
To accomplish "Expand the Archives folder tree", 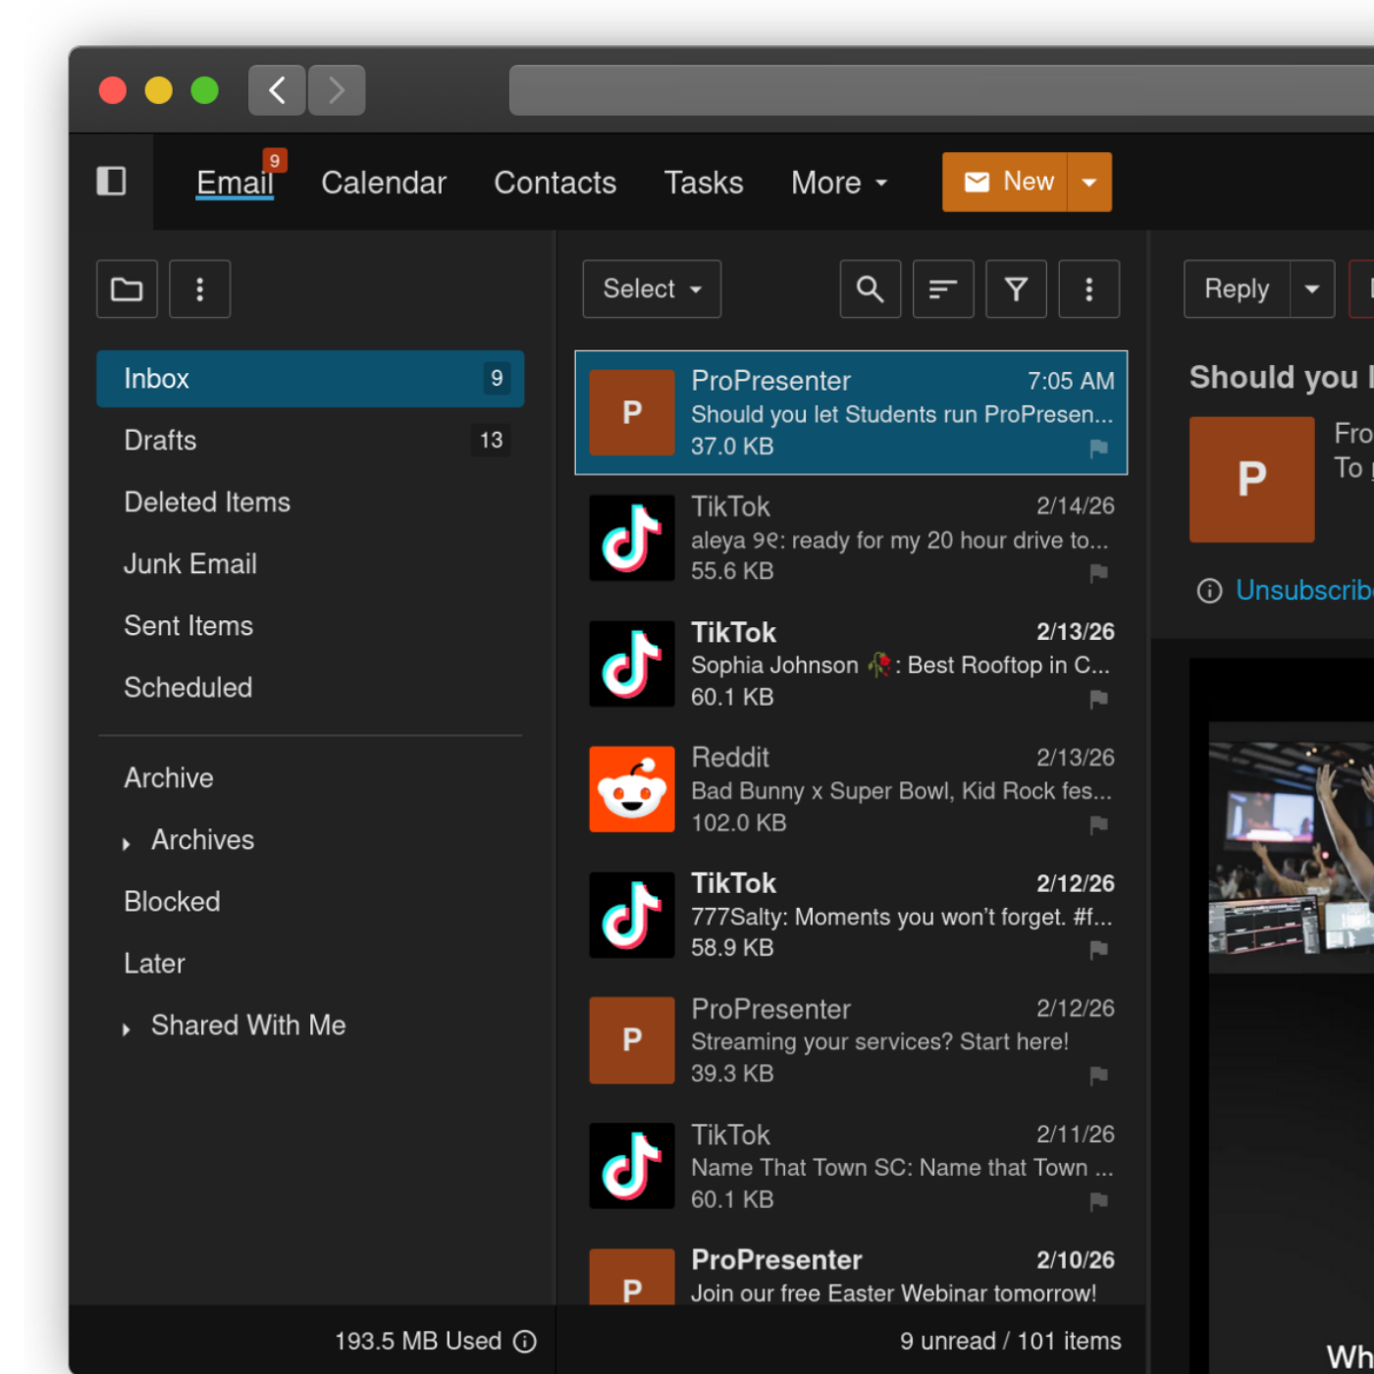I will click(x=127, y=843).
